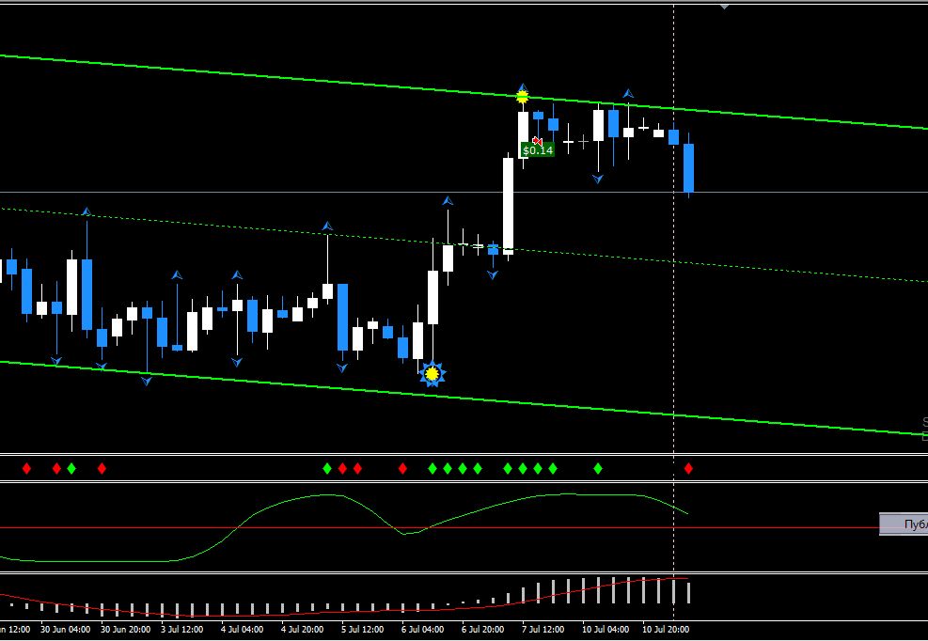928x641 pixels.
Task: Select the tallest white bullish candle
Action: coord(508,206)
